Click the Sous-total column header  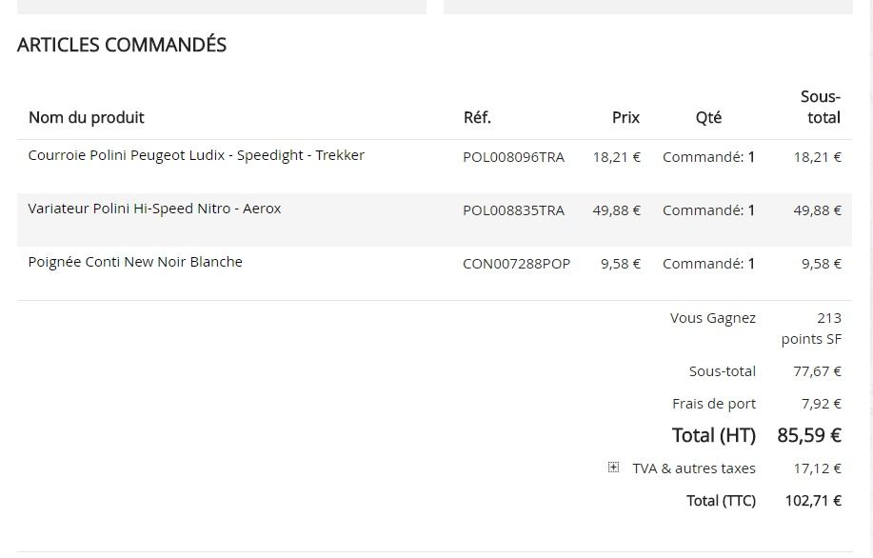[820, 107]
